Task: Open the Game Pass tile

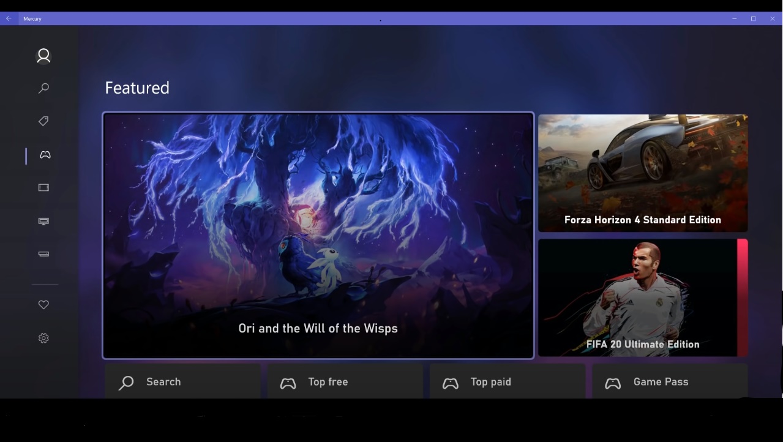Action: (x=670, y=381)
